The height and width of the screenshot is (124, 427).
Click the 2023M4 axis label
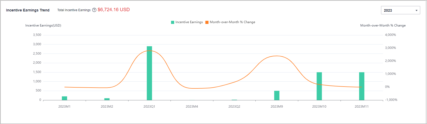[192, 107]
